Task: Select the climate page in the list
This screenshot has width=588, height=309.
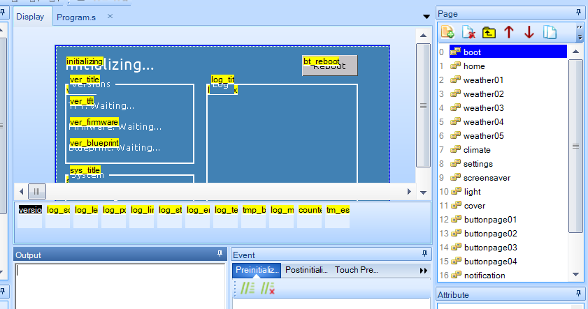Action: coord(477,150)
